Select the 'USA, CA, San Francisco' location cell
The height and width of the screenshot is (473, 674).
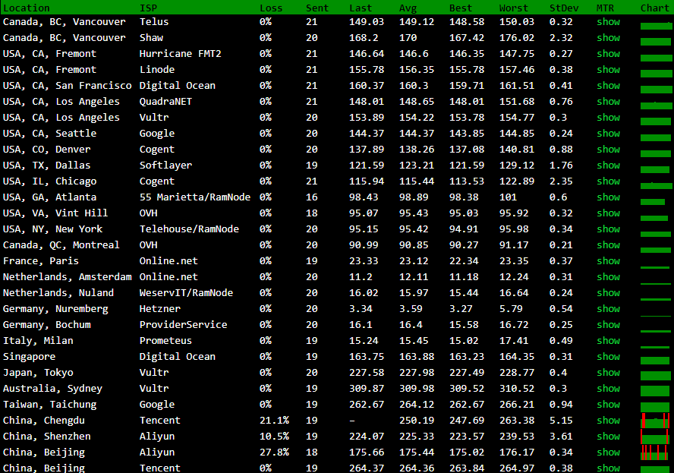(67, 86)
